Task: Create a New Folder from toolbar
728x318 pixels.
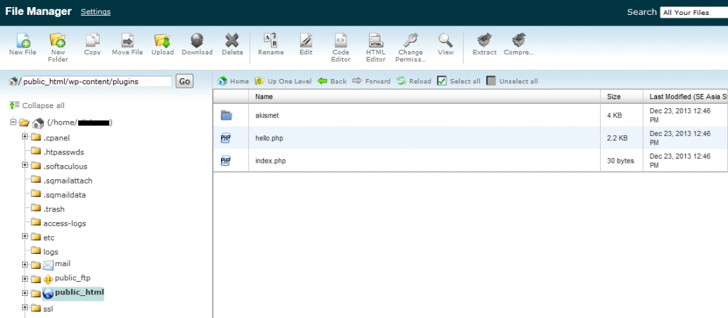Action: coord(58,48)
